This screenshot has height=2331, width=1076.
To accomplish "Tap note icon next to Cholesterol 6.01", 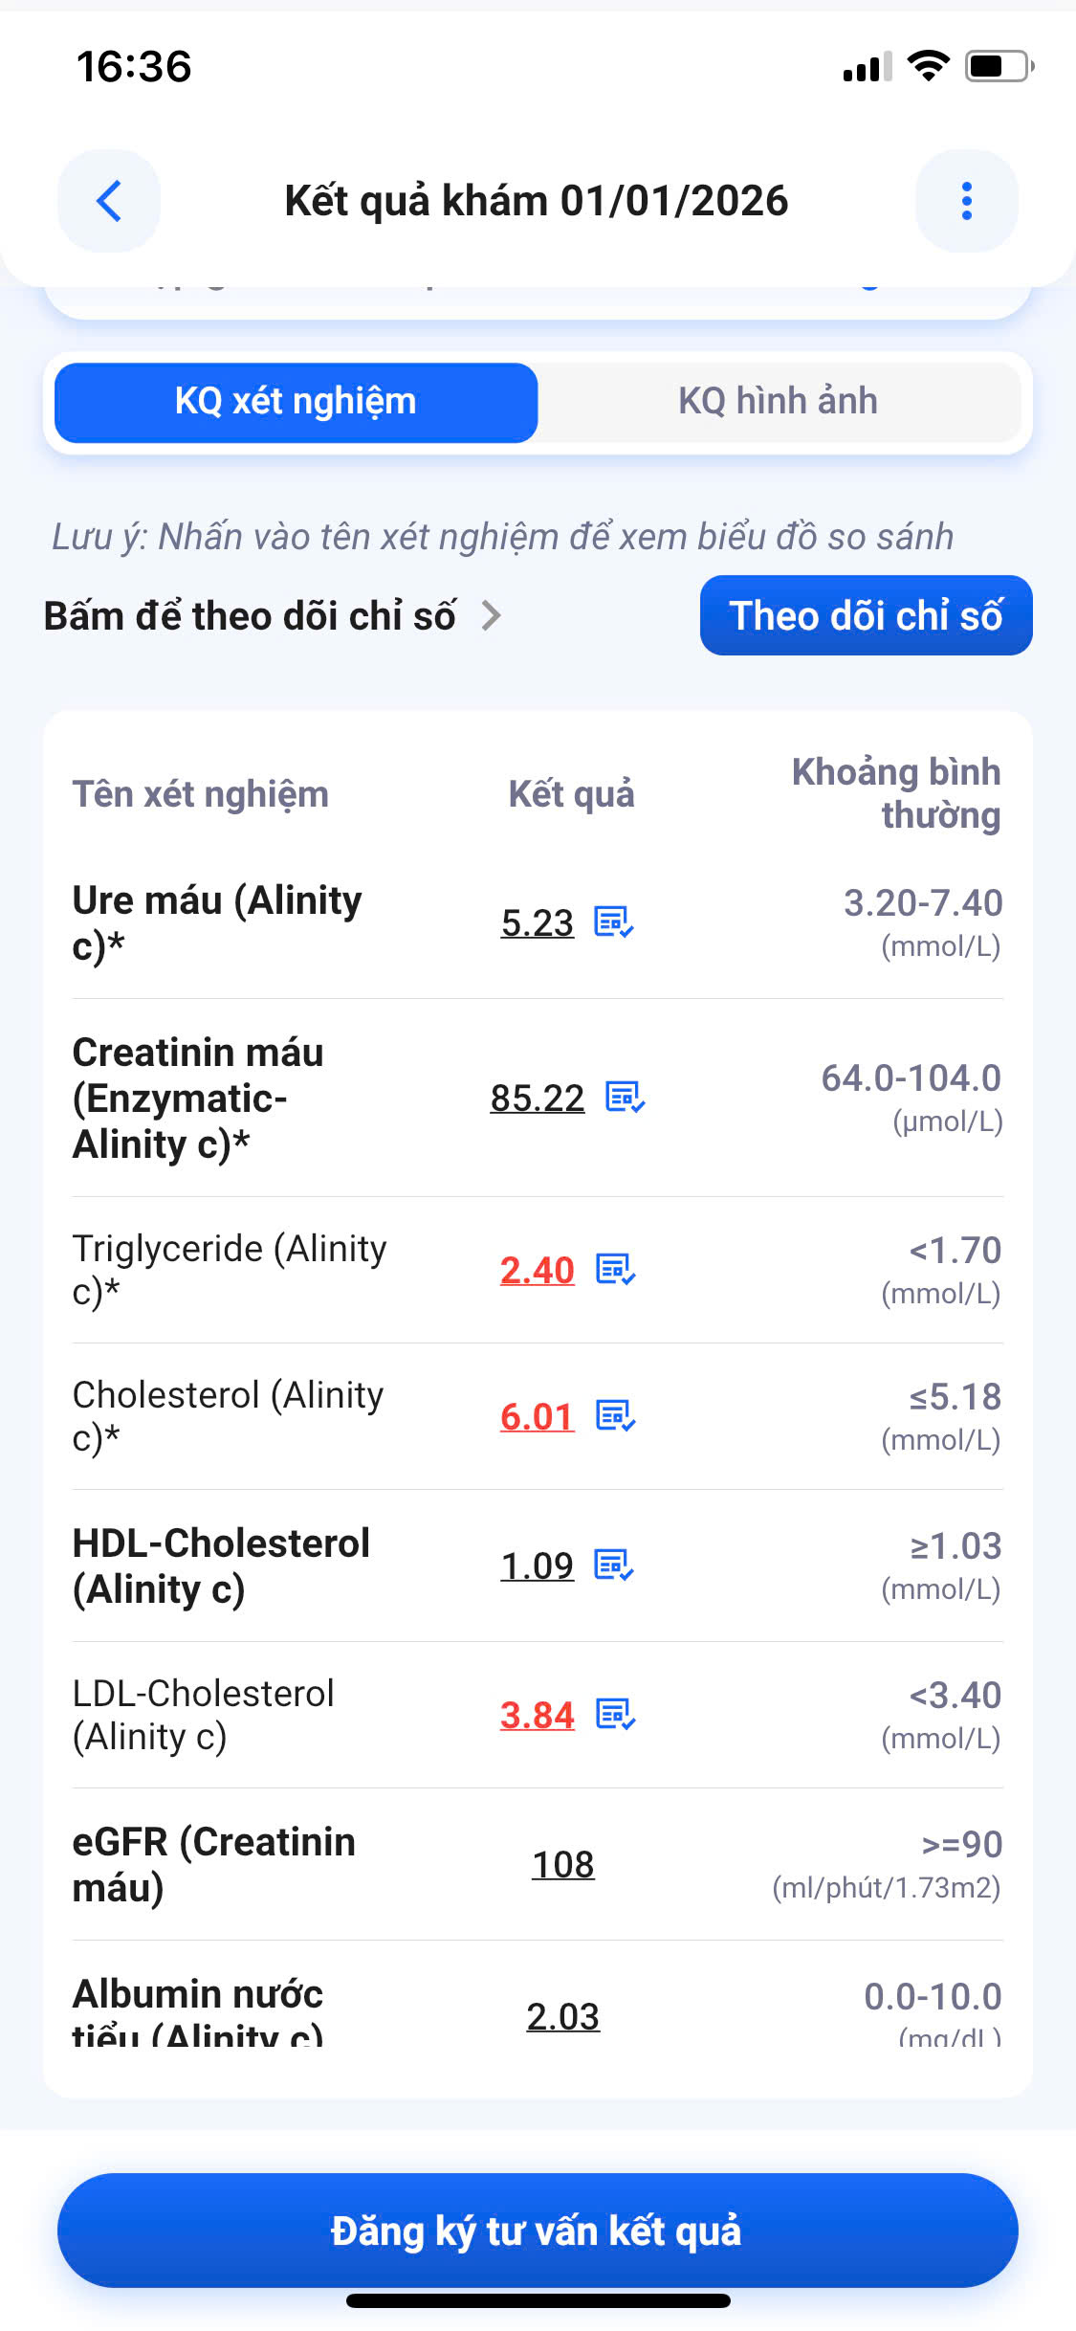I will (x=615, y=1415).
